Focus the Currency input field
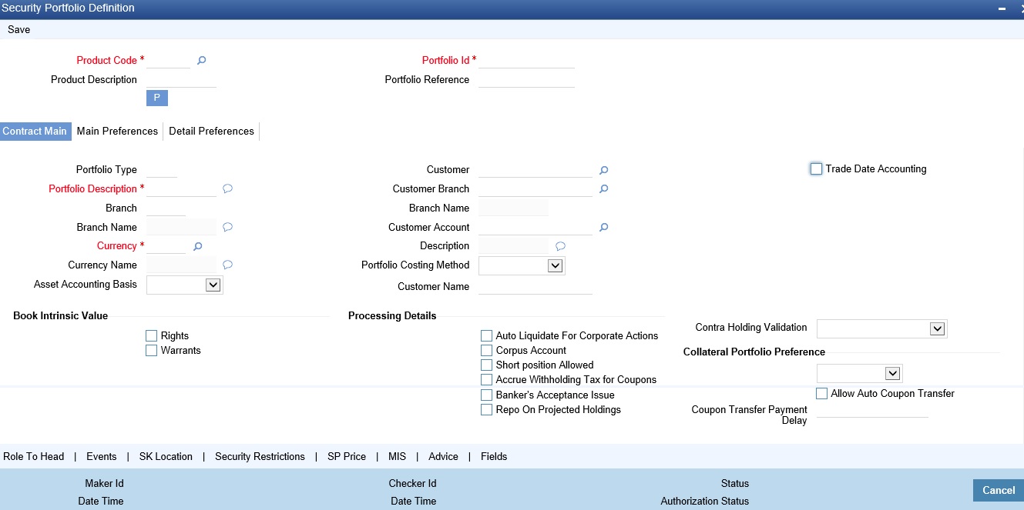This screenshot has height=510, width=1024. [x=166, y=246]
